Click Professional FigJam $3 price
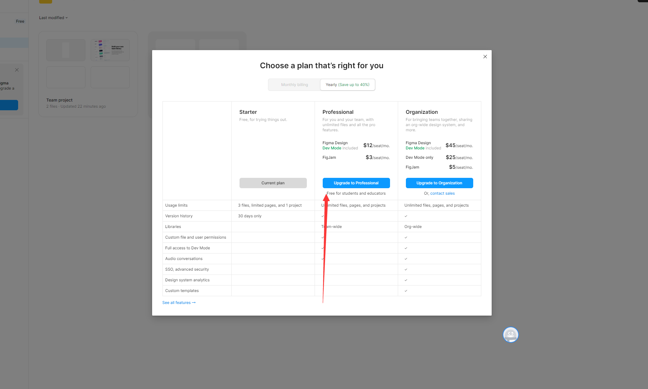The height and width of the screenshot is (389, 648). pyautogui.click(x=378, y=157)
